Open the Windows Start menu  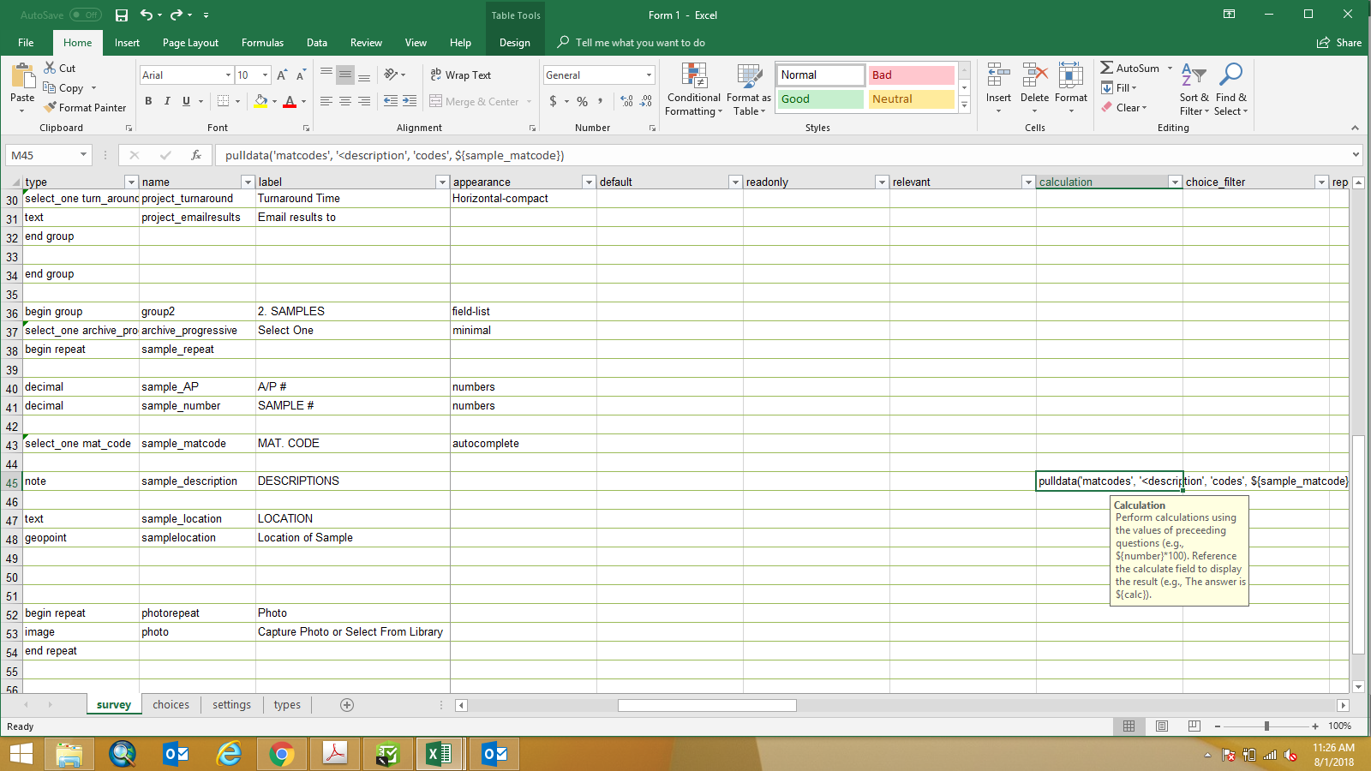pos(21,754)
